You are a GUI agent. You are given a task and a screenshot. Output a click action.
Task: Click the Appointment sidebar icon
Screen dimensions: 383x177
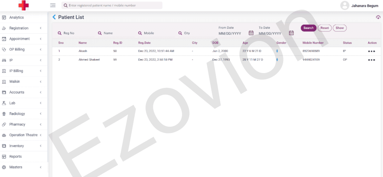click(4, 39)
